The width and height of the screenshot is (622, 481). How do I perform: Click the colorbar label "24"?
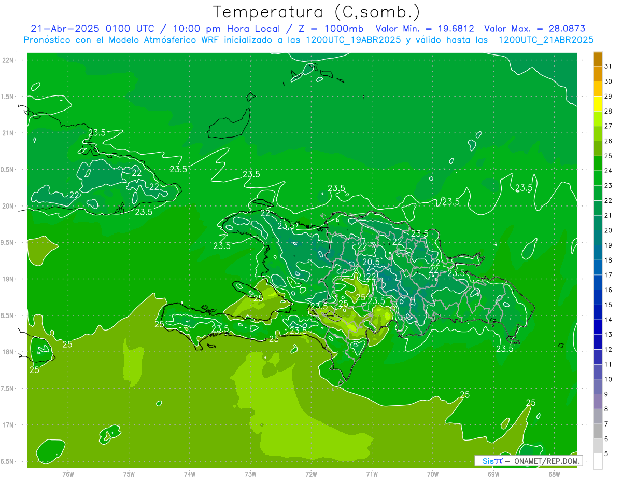tap(608, 171)
